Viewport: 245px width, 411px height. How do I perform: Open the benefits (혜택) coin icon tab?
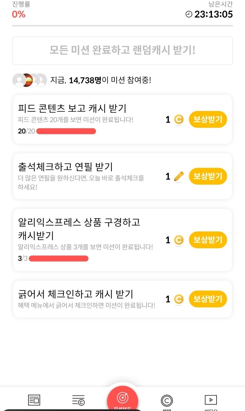167,401
